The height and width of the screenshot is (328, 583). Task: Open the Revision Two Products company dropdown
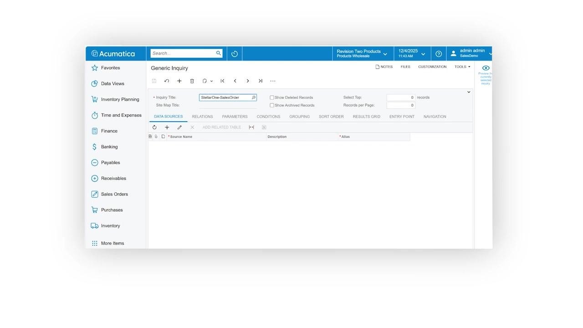tap(363, 53)
